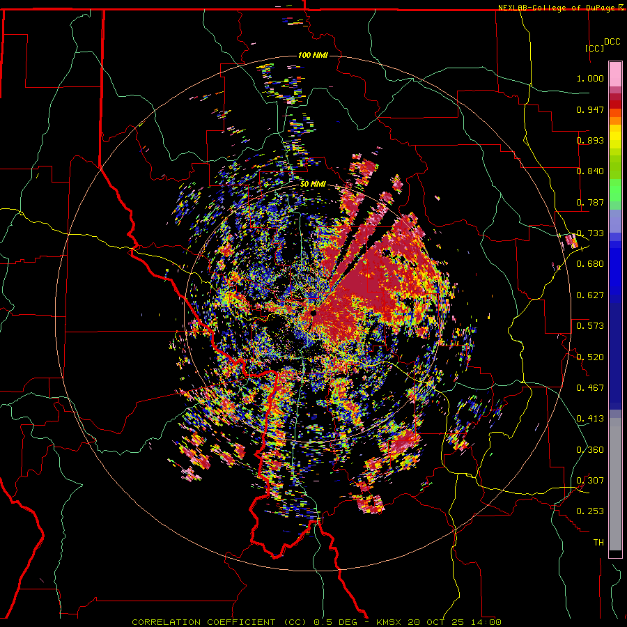Screen dimensions: 627x627
Task: Click the 0.467 legend value
Action: 590,388
